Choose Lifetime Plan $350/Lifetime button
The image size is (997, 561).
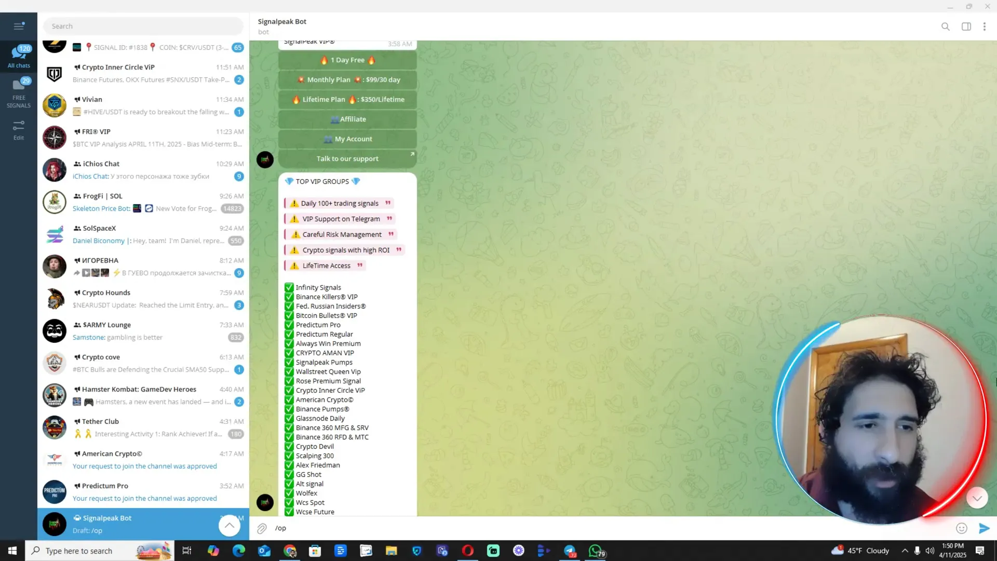click(x=347, y=99)
